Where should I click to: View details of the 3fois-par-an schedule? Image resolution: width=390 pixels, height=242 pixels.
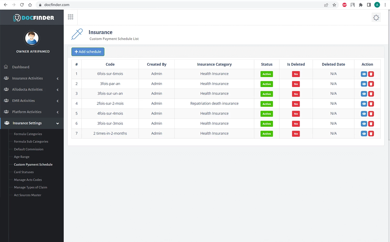364,84
